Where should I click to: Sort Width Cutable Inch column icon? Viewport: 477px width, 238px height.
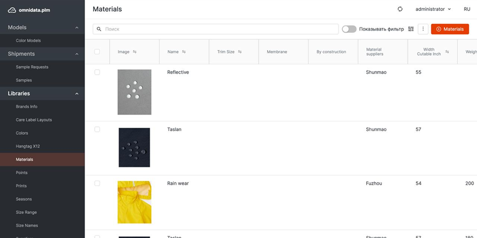[x=447, y=52]
